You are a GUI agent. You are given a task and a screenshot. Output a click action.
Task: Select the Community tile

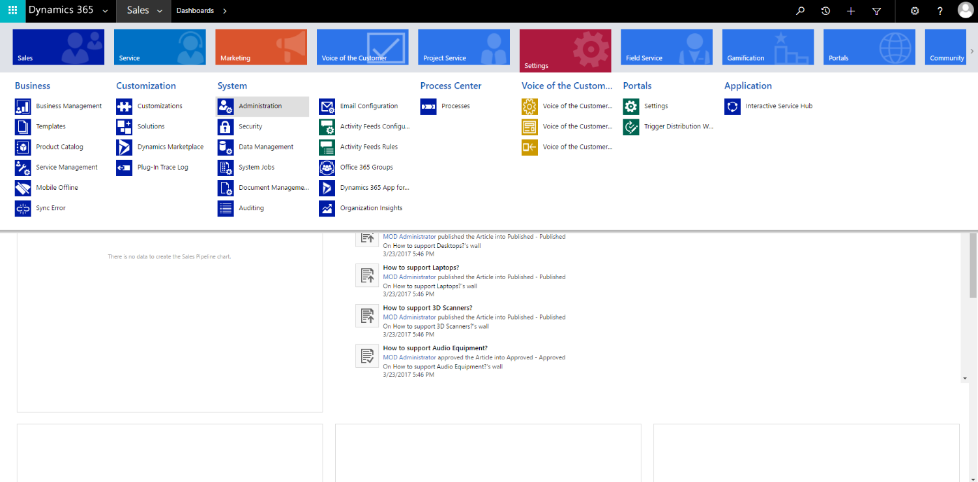pos(945,47)
